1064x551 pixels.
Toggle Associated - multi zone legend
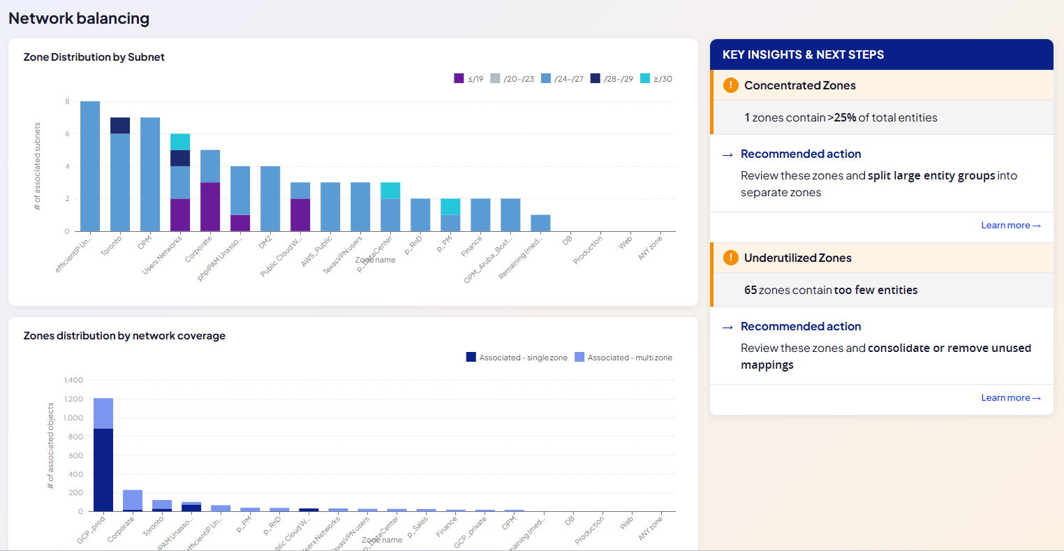pyautogui.click(x=623, y=358)
